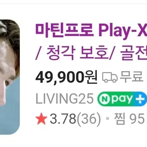147x147 pixels.
Task: Click the 마틴프로 brand name in title
Action: point(64,30)
